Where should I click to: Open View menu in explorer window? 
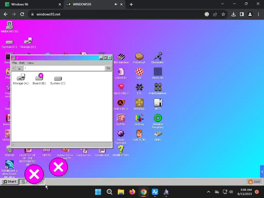click(30, 63)
